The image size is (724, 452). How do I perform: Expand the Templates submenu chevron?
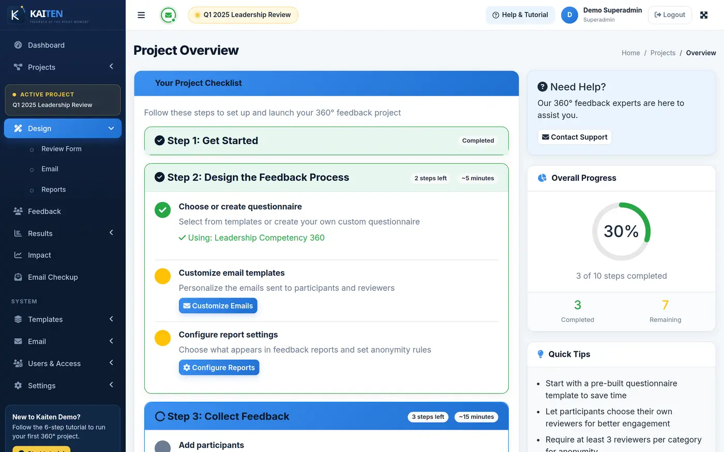pos(111,319)
